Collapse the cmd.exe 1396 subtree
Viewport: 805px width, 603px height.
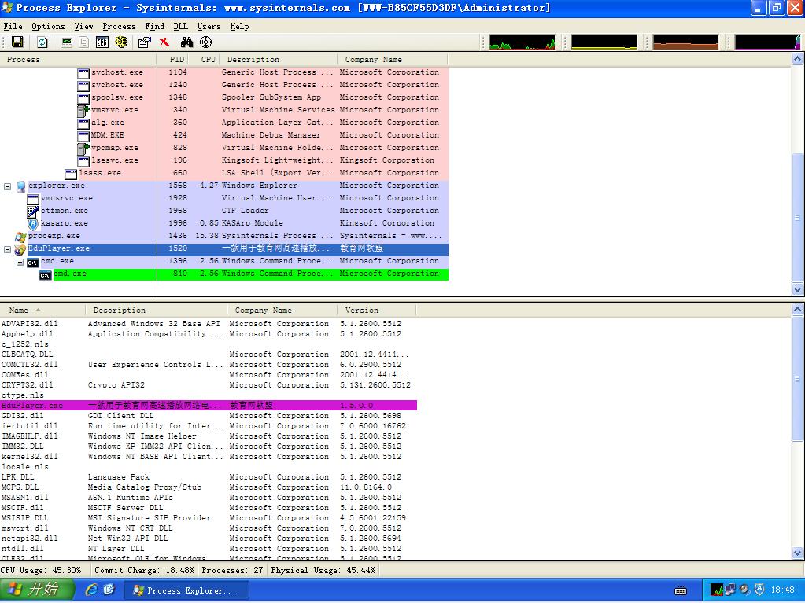[20, 262]
